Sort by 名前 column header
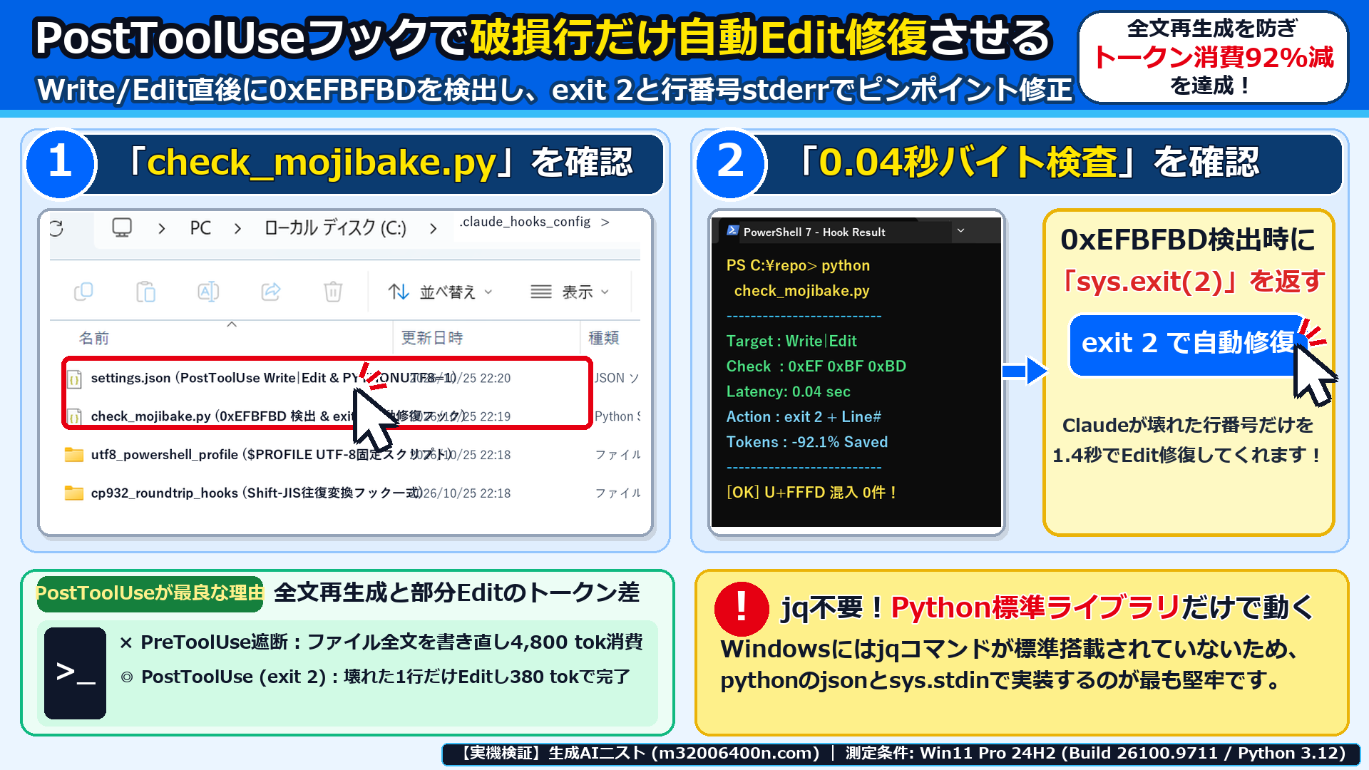1369x770 pixels. pyautogui.click(x=93, y=338)
